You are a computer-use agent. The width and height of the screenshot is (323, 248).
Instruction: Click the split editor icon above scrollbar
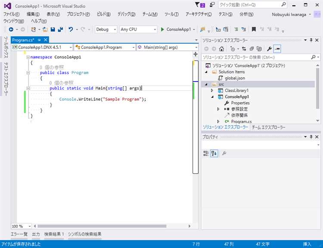coord(196,54)
